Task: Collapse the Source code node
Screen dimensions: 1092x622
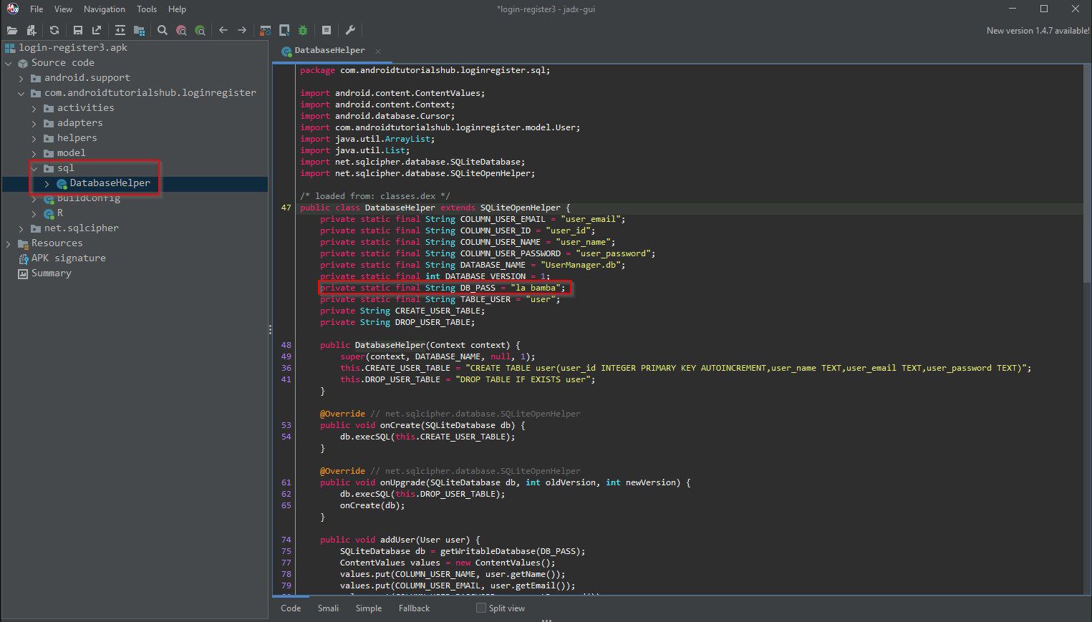Action: (9, 63)
